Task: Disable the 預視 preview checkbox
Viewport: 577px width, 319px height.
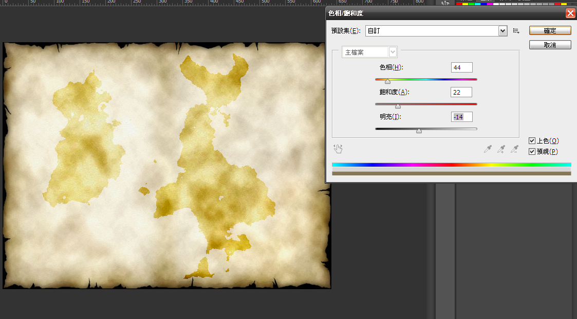Action: click(x=532, y=151)
